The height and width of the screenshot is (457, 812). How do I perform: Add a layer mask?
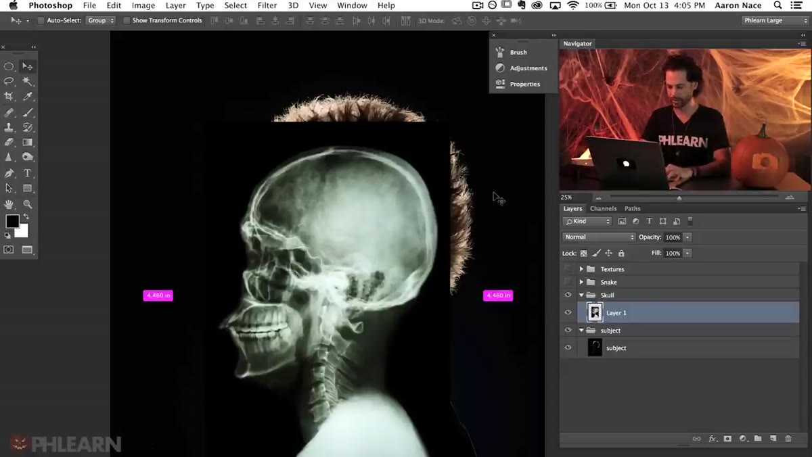728,439
